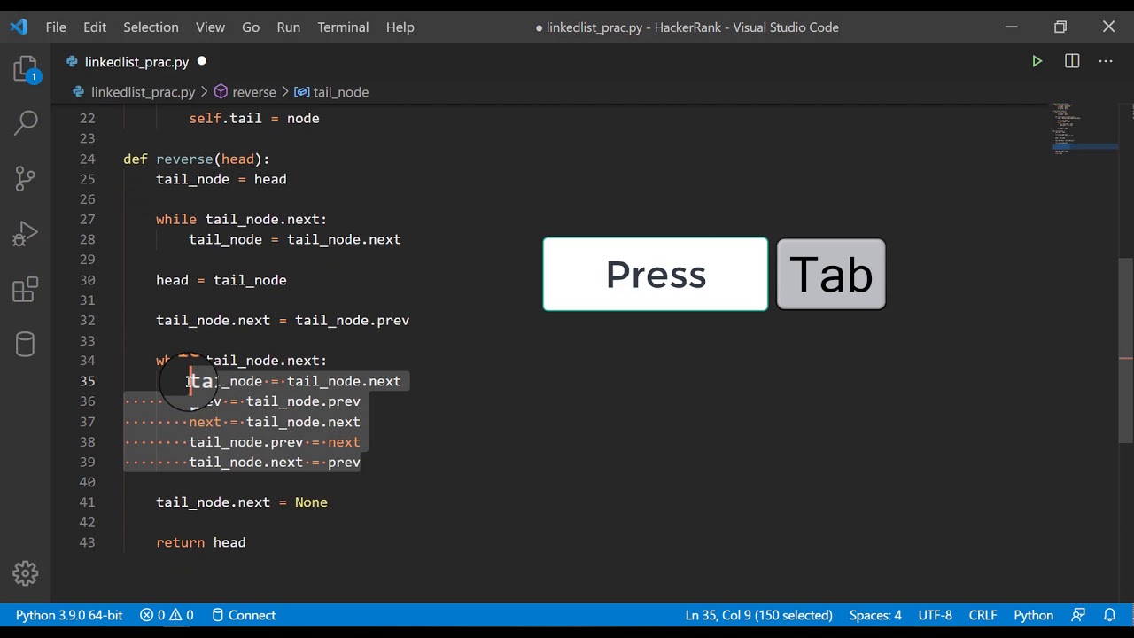Open the Explorer view in activity bar
Image resolution: width=1134 pixels, height=638 pixels.
[26, 69]
